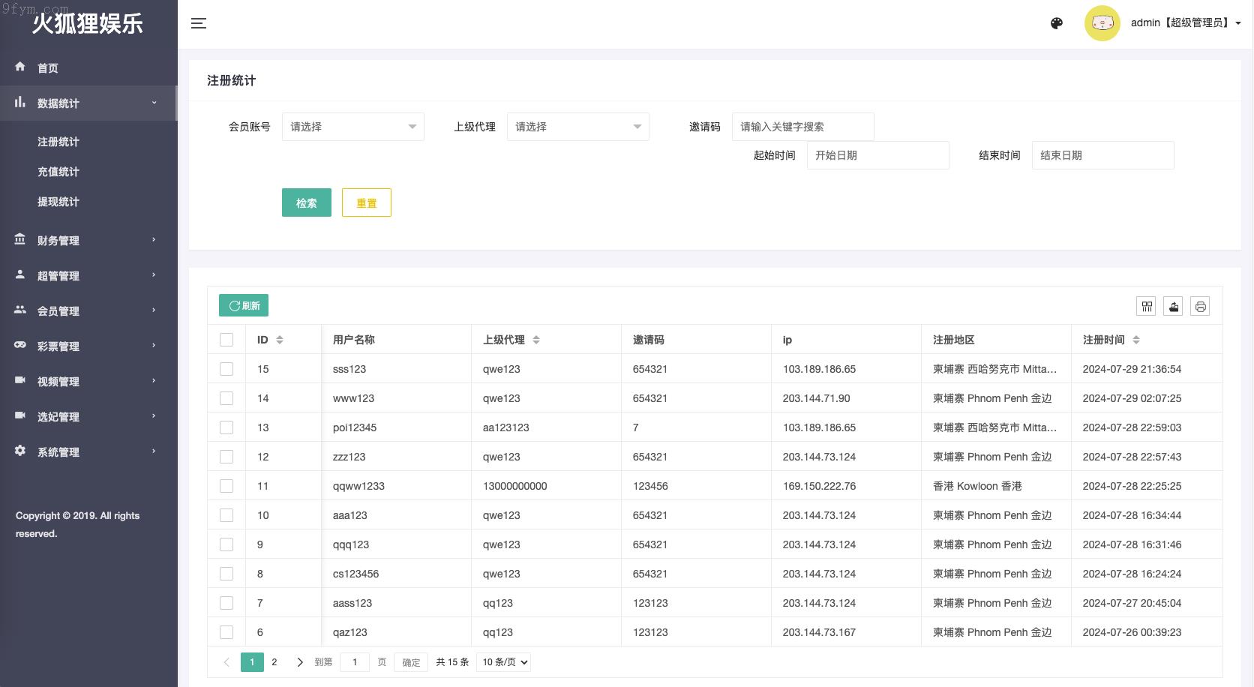Click the 开始日期 date input field
Image resolution: width=1254 pixels, height=687 pixels.
(x=877, y=155)
